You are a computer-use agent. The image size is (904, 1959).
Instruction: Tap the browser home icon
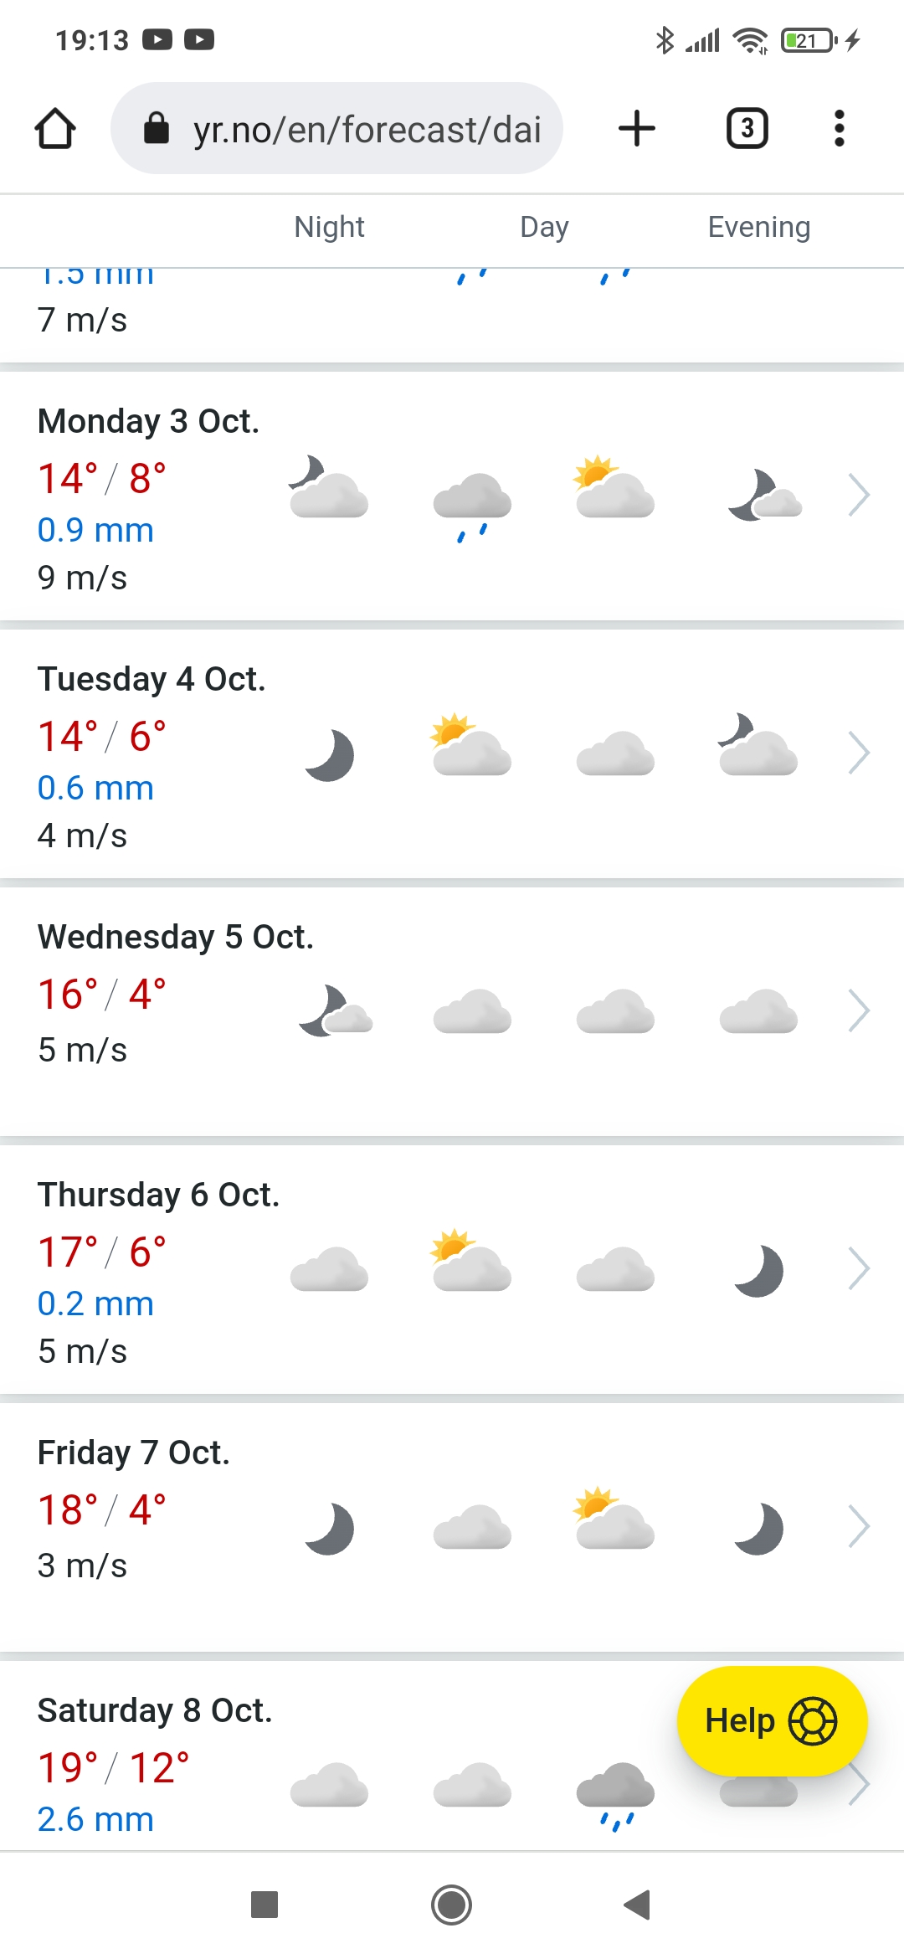click(x=55, y=129)
